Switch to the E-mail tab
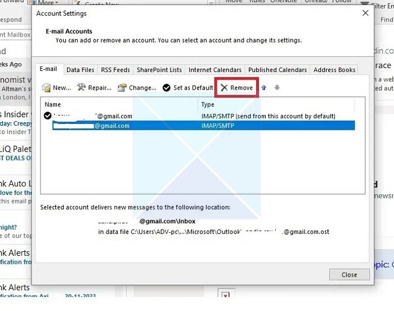Viewport: 394px width, 311px height. pos(48,69)
